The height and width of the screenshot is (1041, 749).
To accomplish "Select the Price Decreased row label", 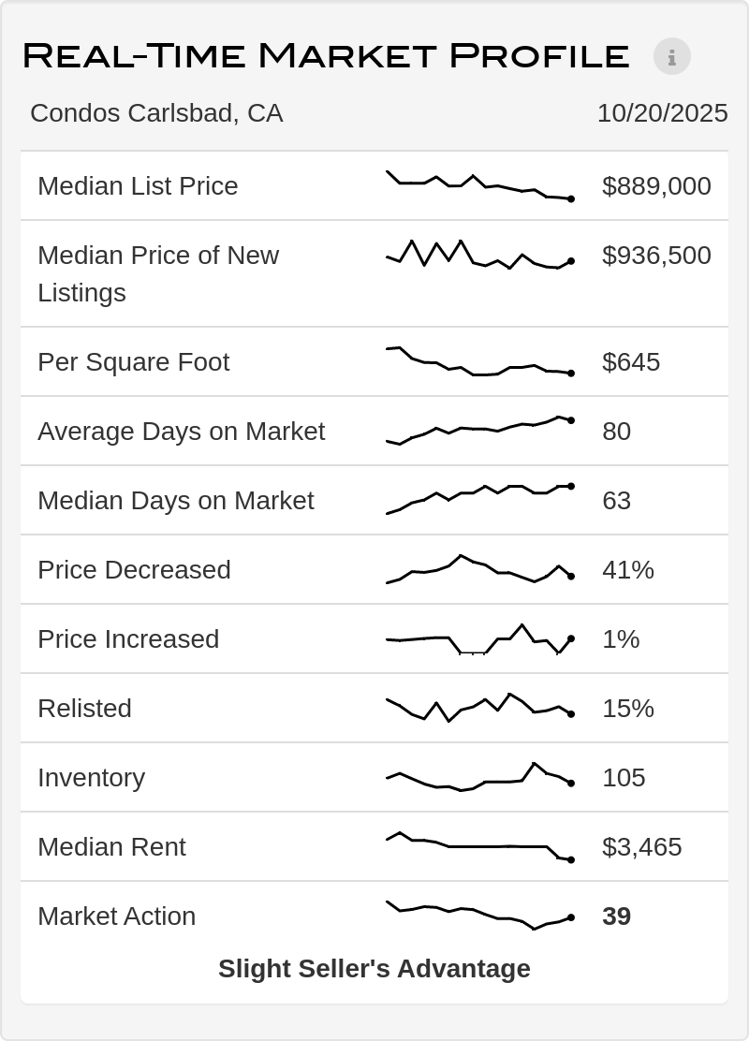I will click(x=134, y=570).
